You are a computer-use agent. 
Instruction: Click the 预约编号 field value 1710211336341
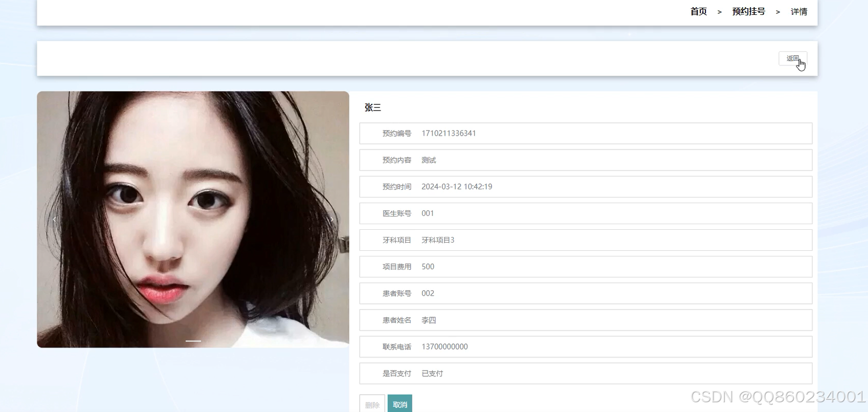pos(449,134)
